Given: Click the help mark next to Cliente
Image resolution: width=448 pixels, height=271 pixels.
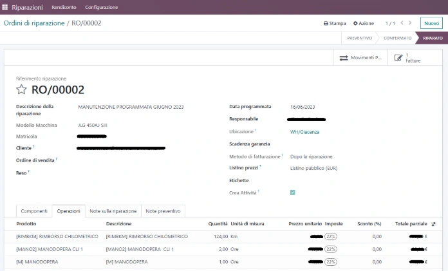Looking at the screenshot, I should click(33, 146).
